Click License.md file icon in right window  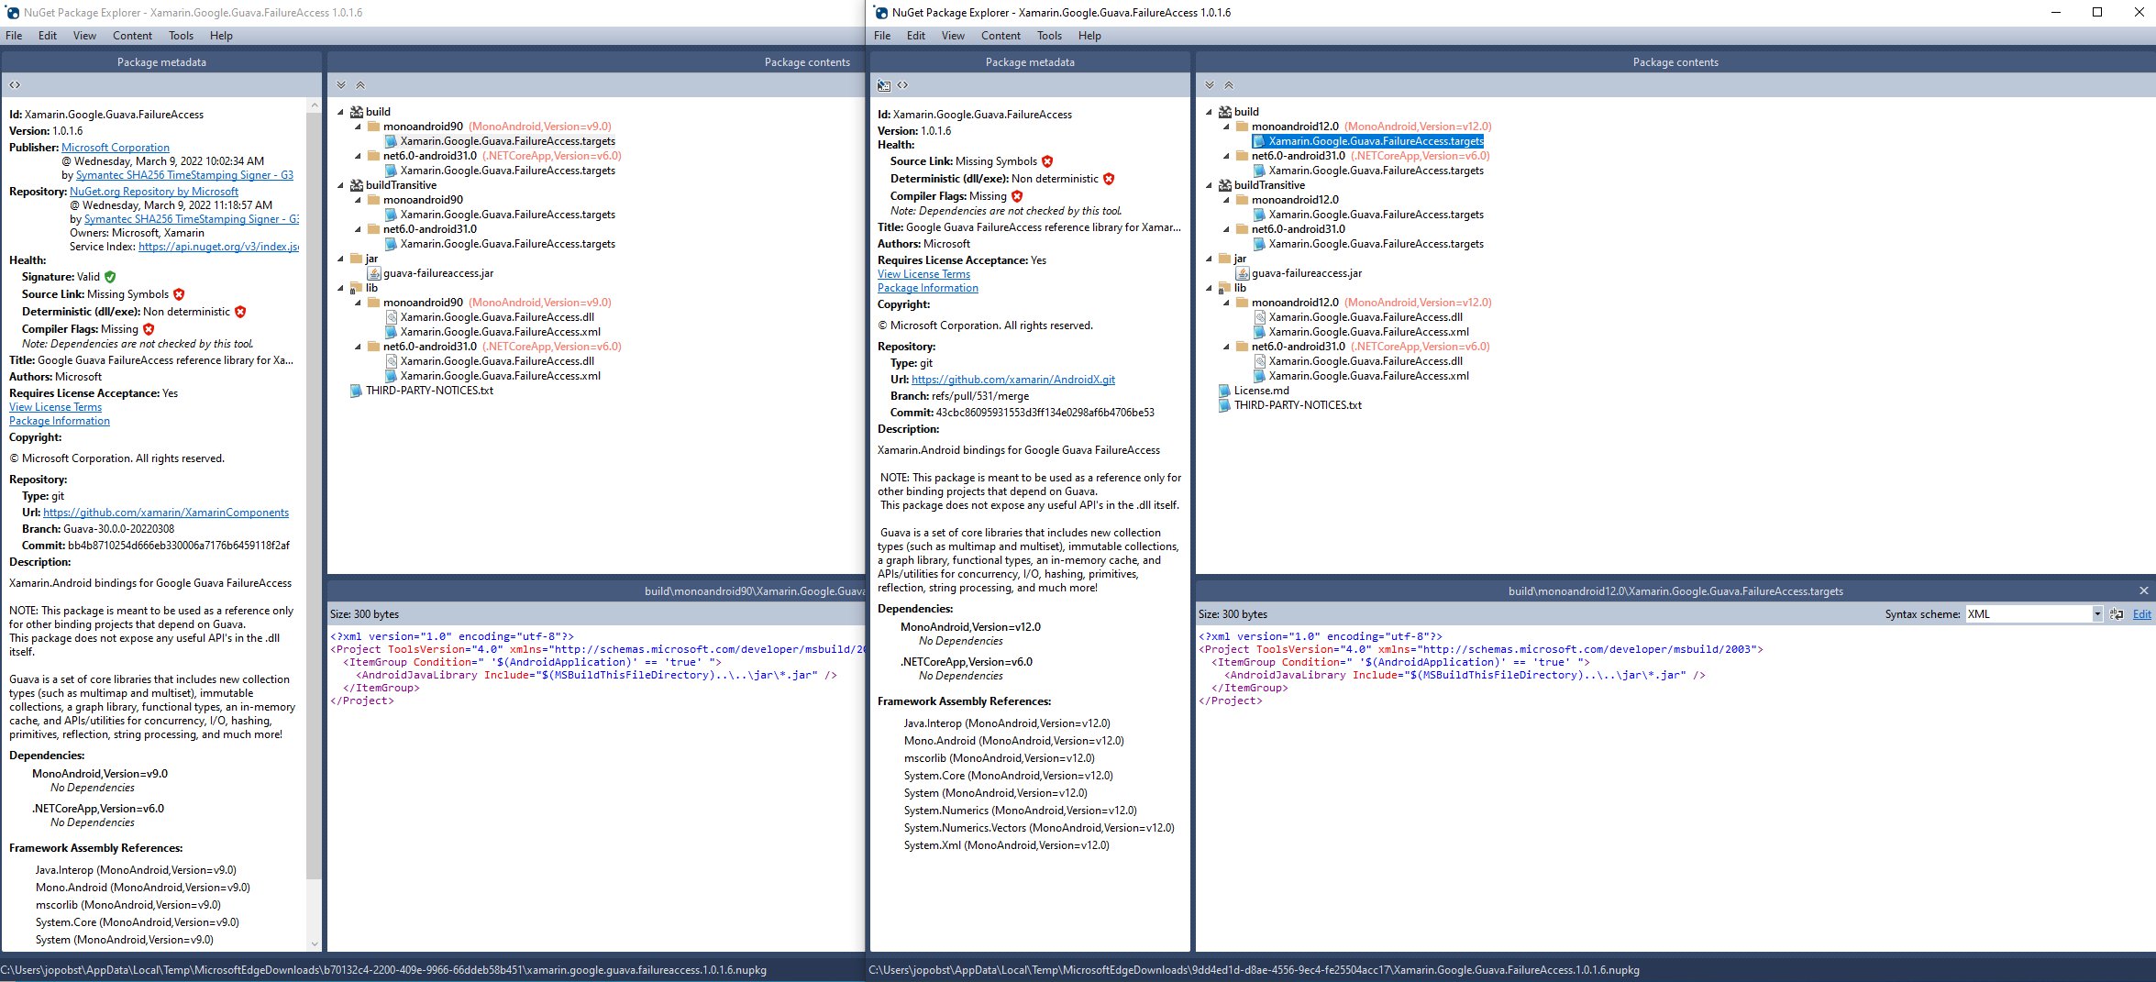pos(1224,391)
